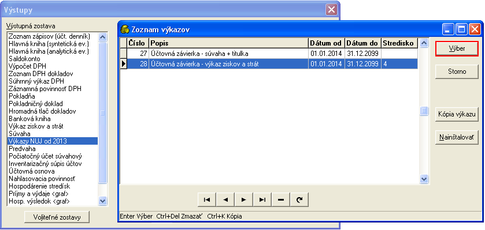
Task: Select Účtovná osnova
Action: (53, 171)
